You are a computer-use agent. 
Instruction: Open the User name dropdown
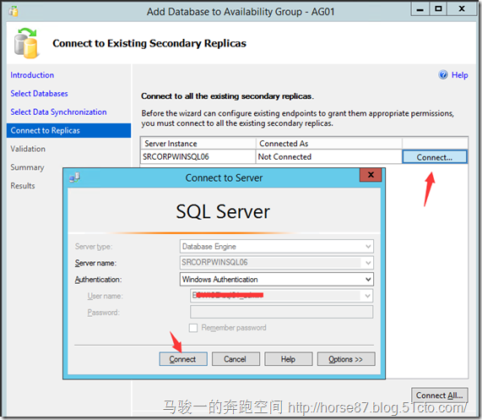click(x=368, y=296)
